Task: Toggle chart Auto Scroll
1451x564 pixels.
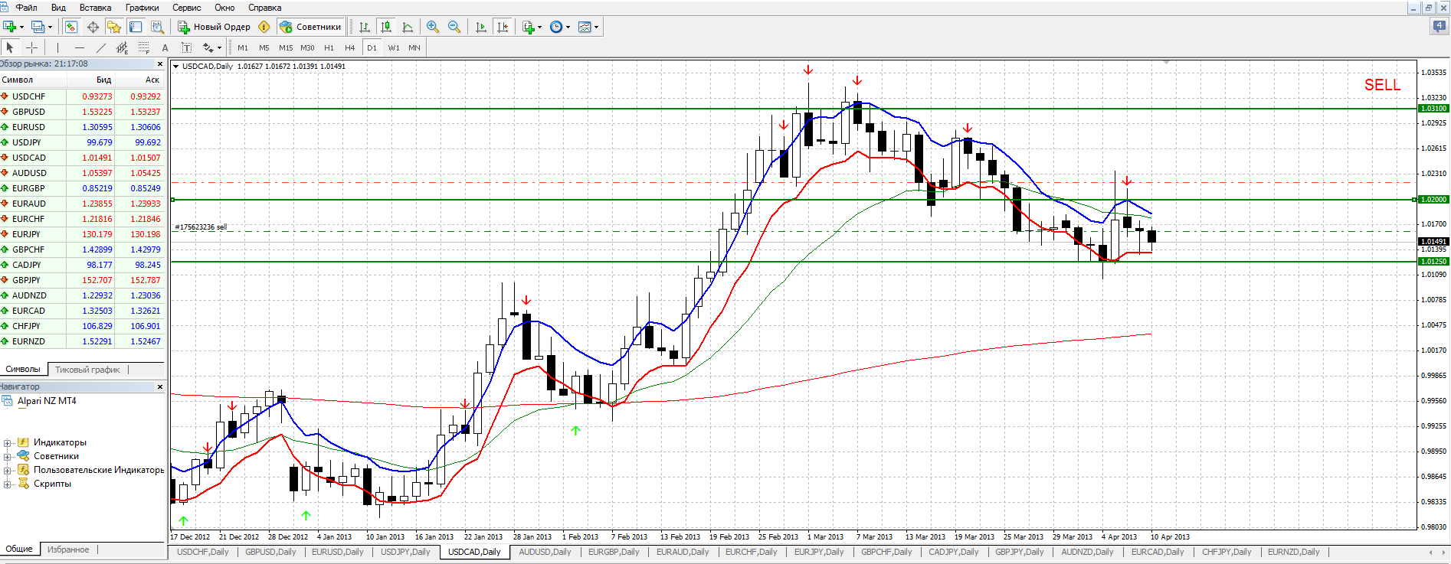Action: pos(481,27)
